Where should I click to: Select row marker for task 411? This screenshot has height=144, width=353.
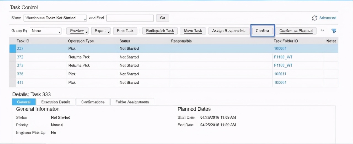point(12,82)
